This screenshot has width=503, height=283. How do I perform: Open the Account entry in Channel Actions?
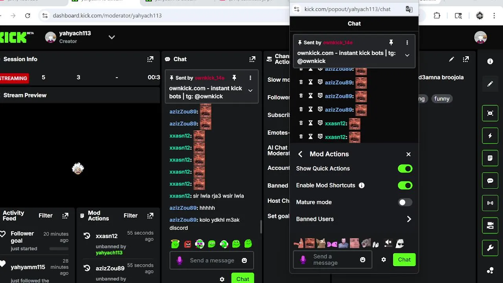click(279, 168)
